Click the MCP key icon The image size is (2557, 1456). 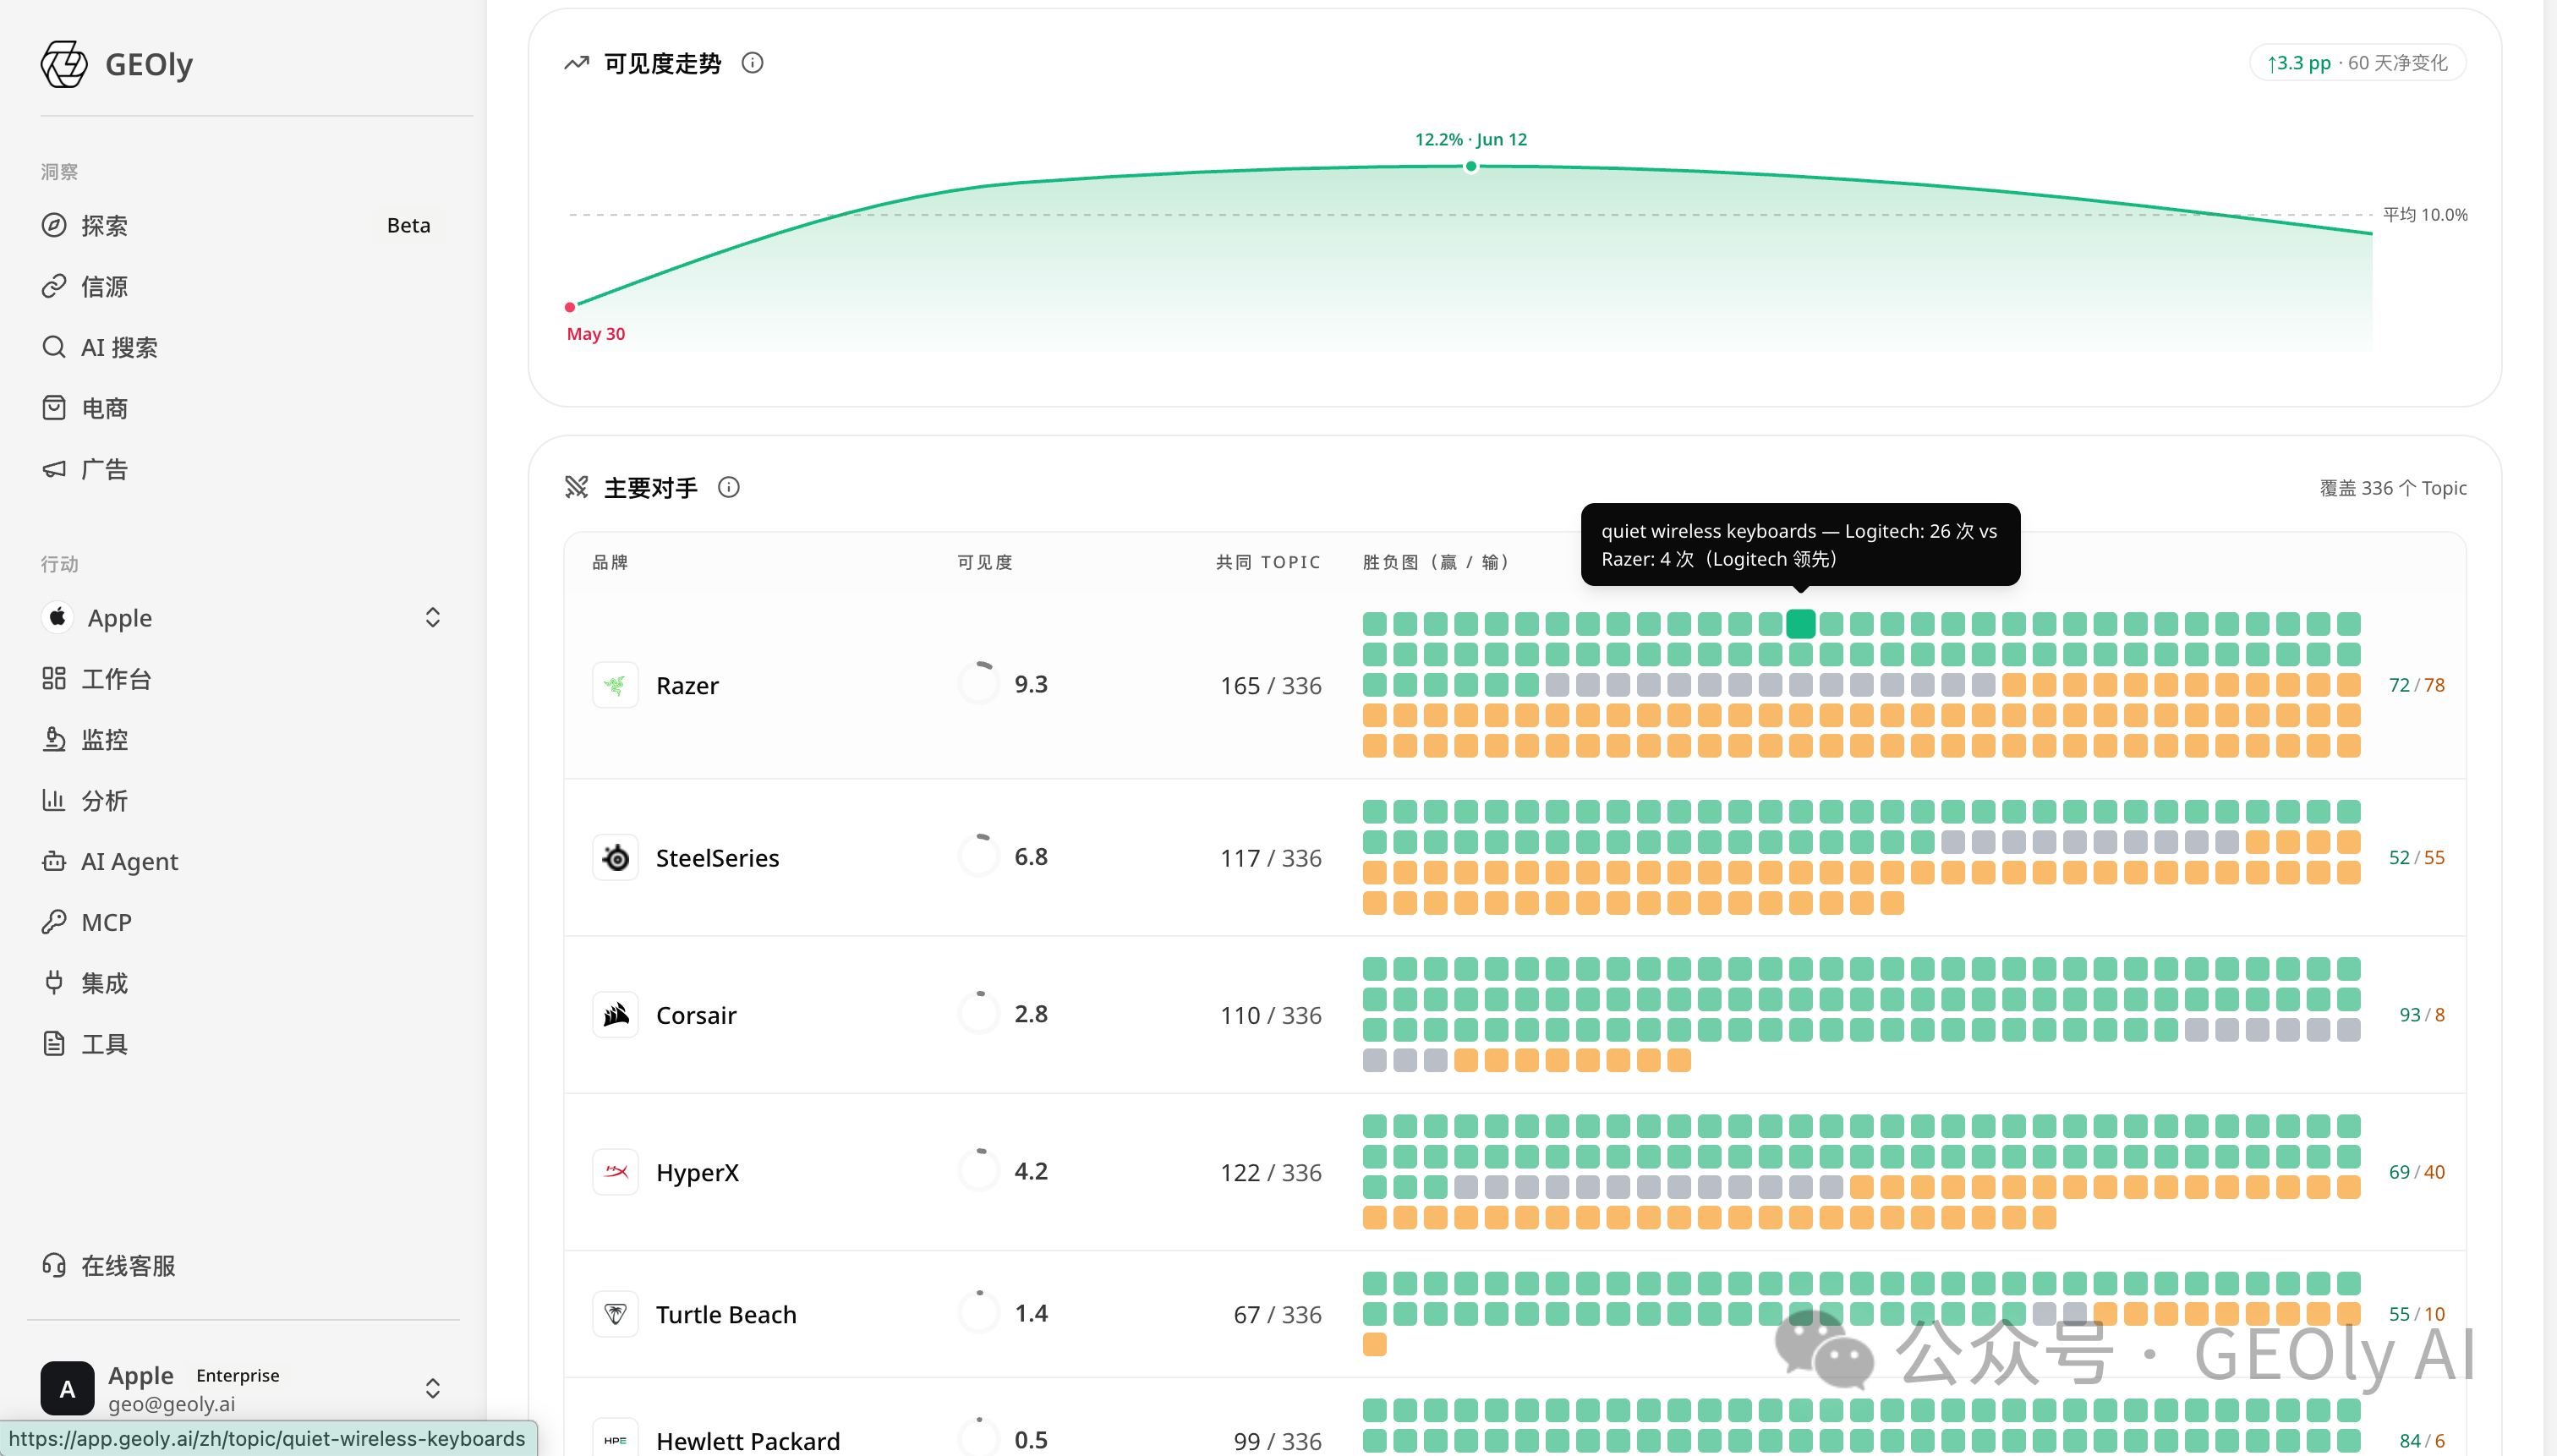pos(54,922)
